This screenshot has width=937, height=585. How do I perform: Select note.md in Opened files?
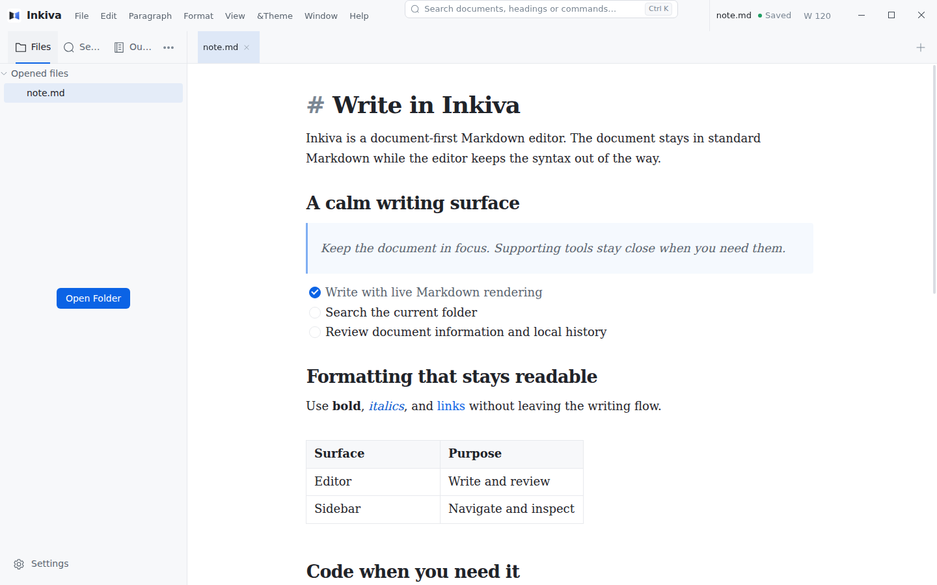click(x=93, y=93)
